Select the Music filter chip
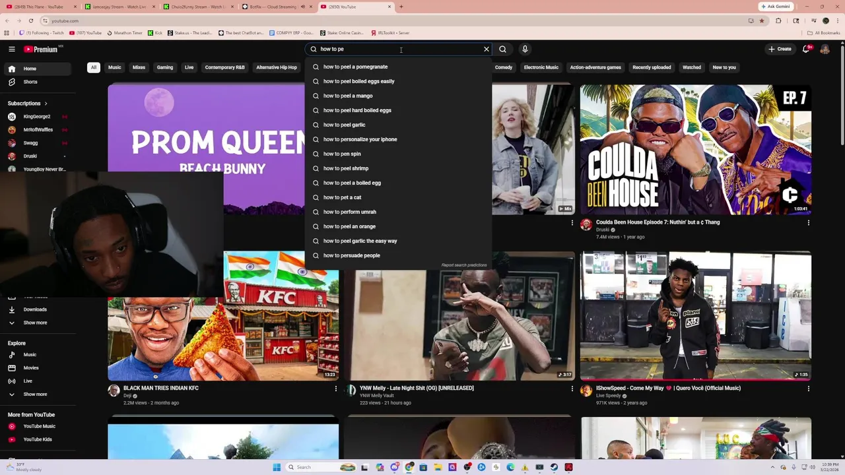 tap(115, 67)
